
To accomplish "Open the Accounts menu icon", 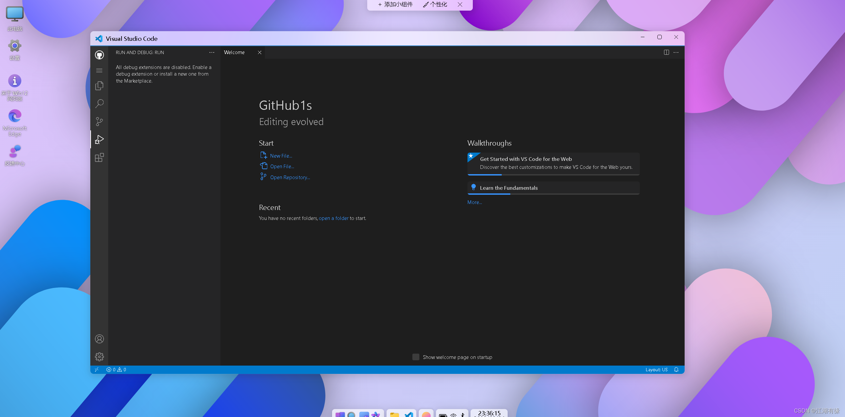I will point(99,339).
